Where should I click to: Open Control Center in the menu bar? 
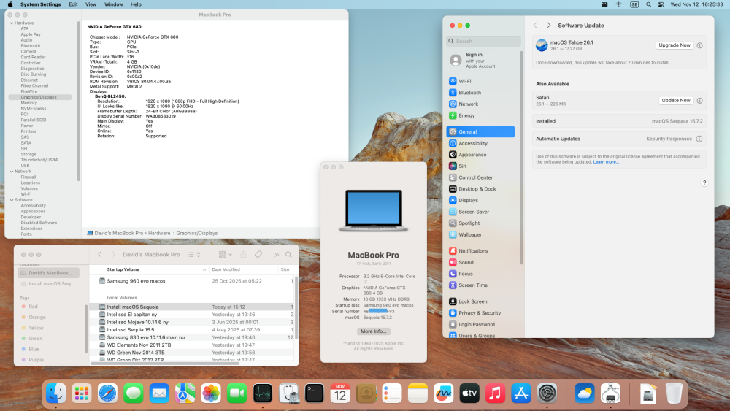coord(661,4)
